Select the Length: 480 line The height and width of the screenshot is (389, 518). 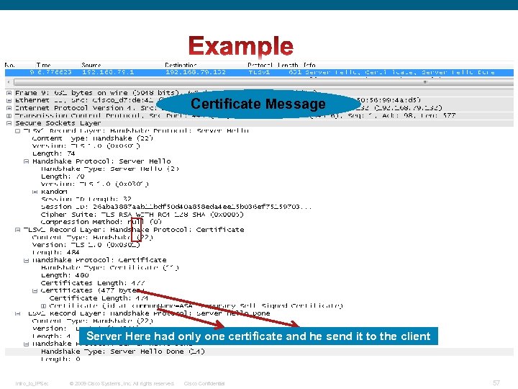[x=65, y=275]
